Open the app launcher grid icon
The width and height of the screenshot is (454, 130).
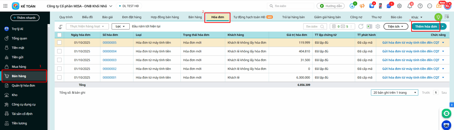point(5,6)
